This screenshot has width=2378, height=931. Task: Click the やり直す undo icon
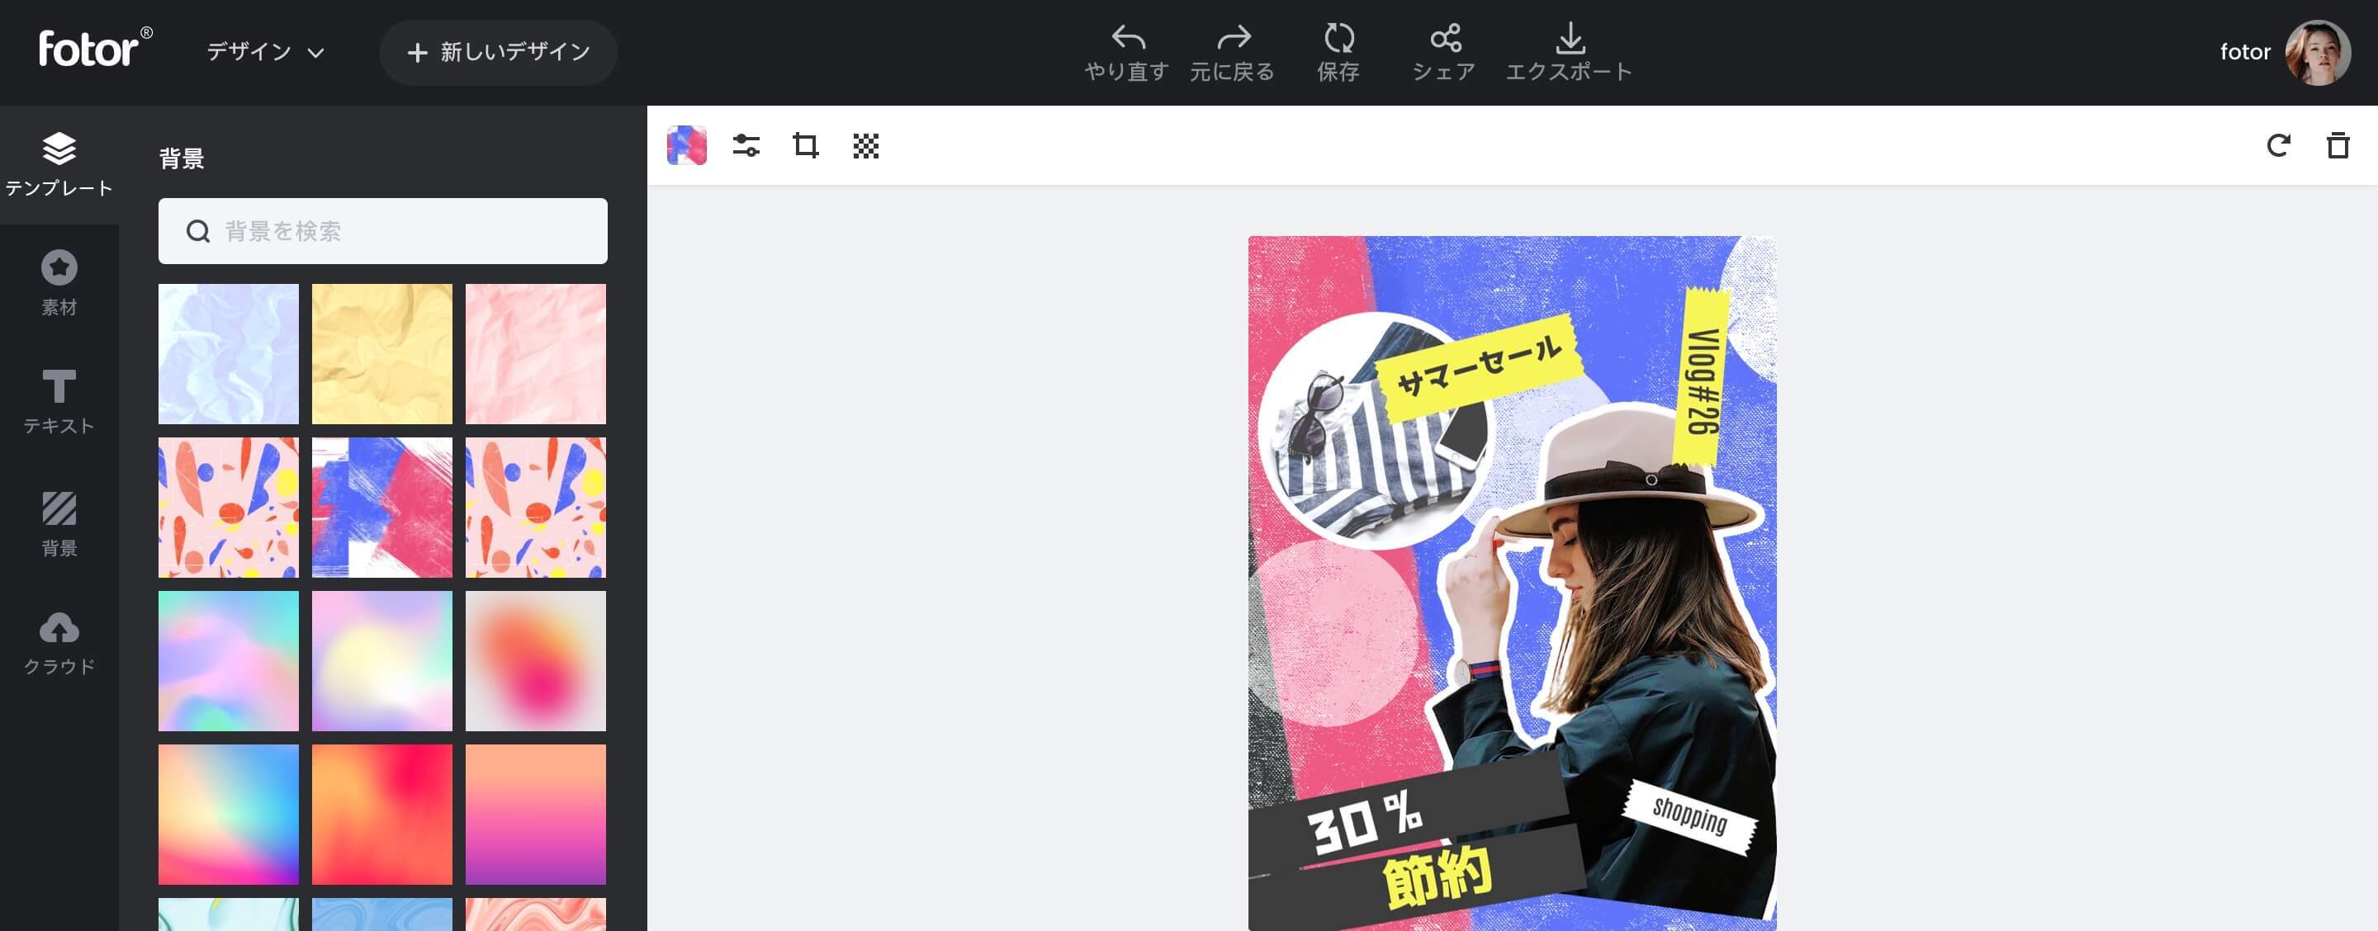1127,38
